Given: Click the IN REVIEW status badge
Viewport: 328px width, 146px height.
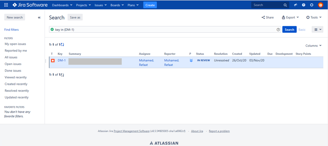Looking at the screenshot, I should coord(203,60).
